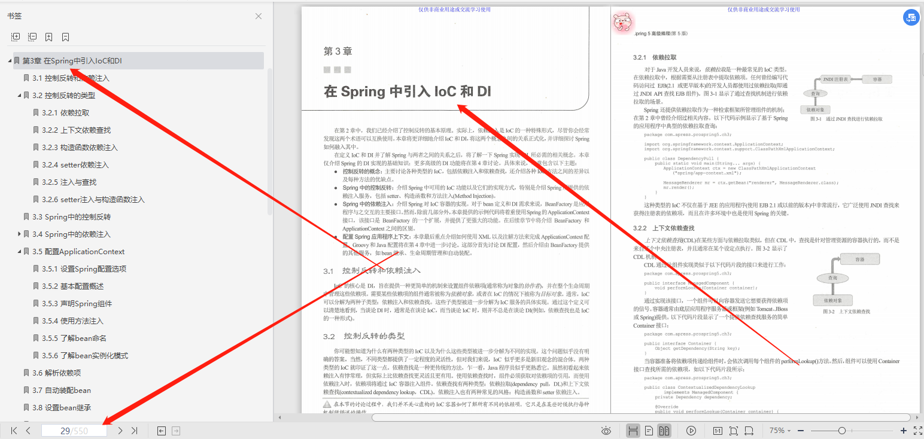
Task: Open bookmark 3.4 Spring中的依赖注入
Action: click(71, 234)
